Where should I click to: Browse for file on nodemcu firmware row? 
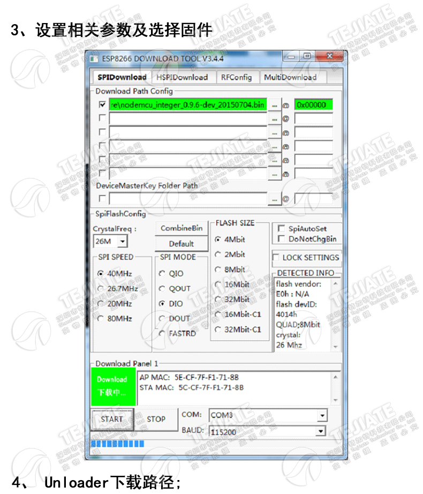tap(275, 105)
